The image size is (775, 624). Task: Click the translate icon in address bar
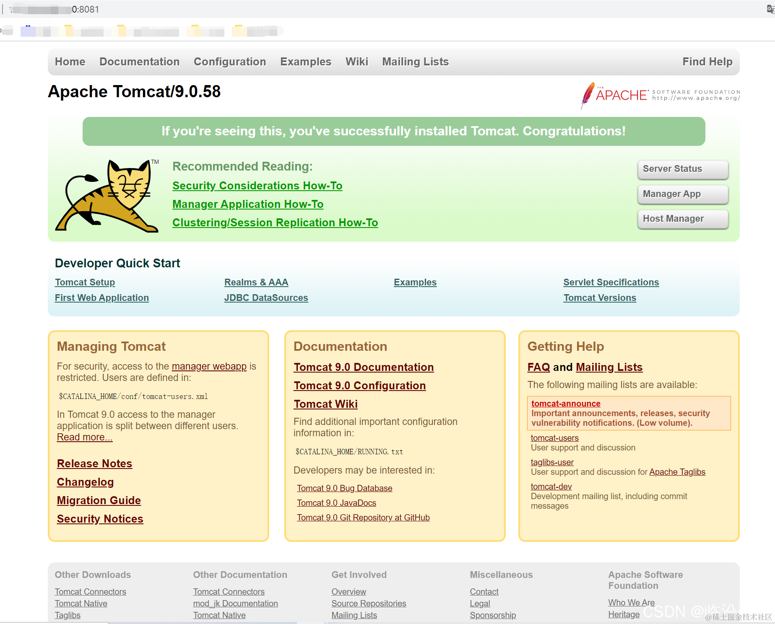(770, 9)
